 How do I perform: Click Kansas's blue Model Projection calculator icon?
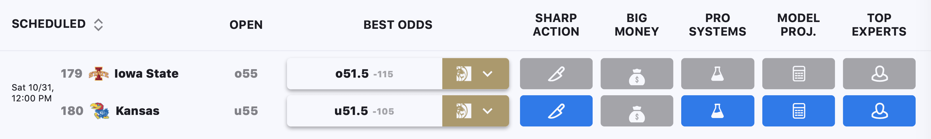tap(798, 111)
